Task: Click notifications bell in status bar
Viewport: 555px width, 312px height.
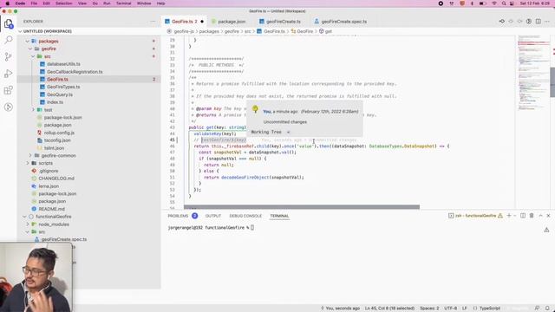Action: [547, 309]
